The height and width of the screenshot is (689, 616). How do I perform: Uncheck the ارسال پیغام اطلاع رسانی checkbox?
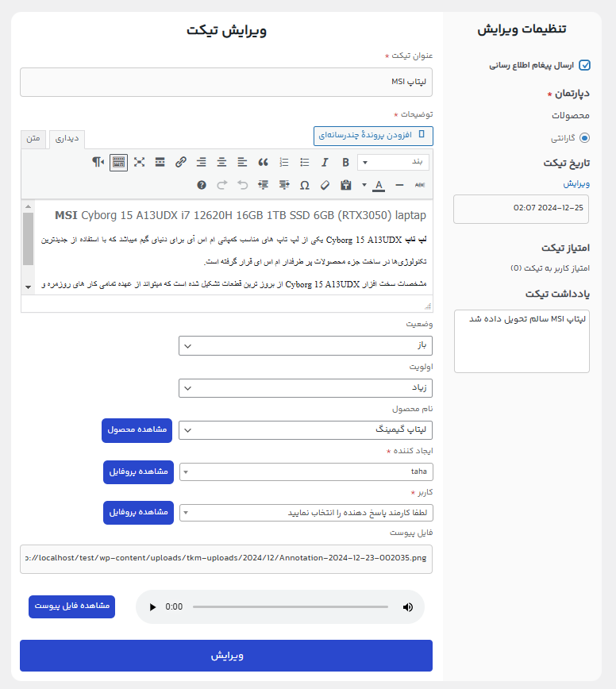pyautogui.click(x=585, y=65)
